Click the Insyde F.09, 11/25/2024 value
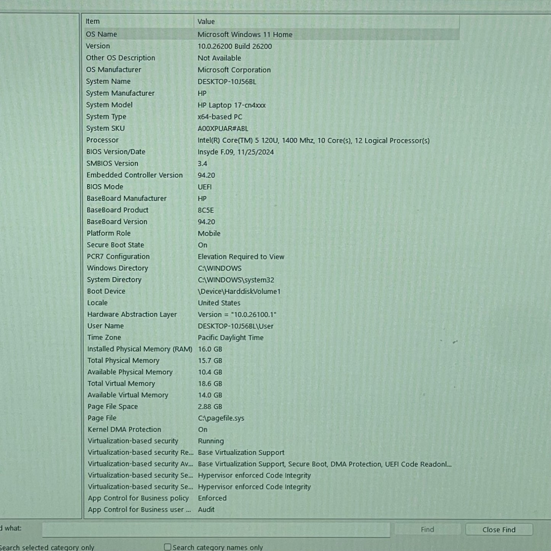The image size is (551, 551). (x=236, y=152)
